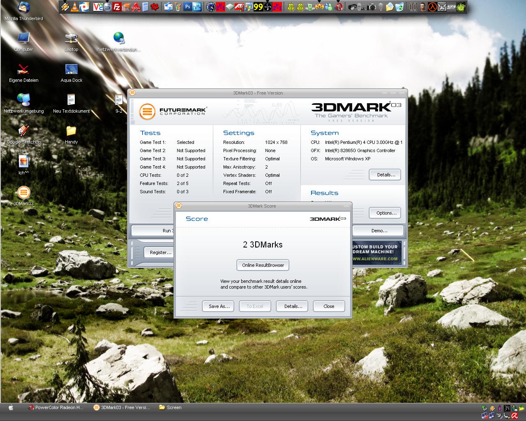526x421 pixels.
Task: Switch to 3DMark03 Free Version taskbar item
Action: point(122,407)
